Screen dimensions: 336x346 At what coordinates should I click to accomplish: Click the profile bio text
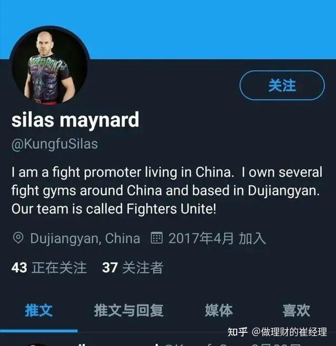167,191
